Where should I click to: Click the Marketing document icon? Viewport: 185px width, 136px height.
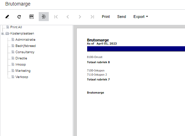(x=13, y=70)
